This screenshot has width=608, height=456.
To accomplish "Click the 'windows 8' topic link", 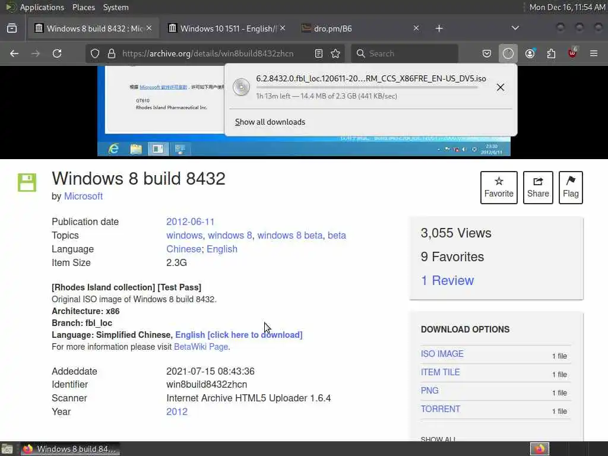I will (230, 235).
